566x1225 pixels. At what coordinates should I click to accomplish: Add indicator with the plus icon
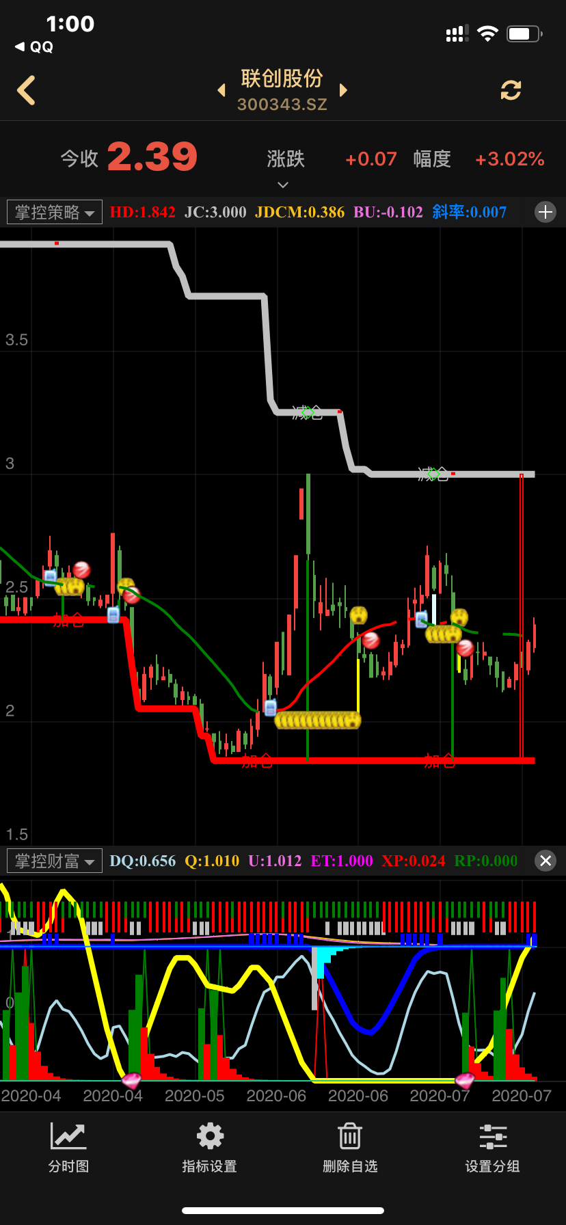tap(545, 212)
